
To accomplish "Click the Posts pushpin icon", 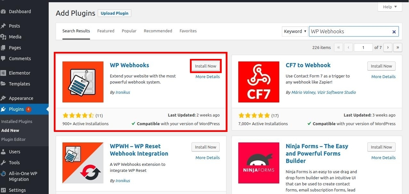I will click(3, 26).
